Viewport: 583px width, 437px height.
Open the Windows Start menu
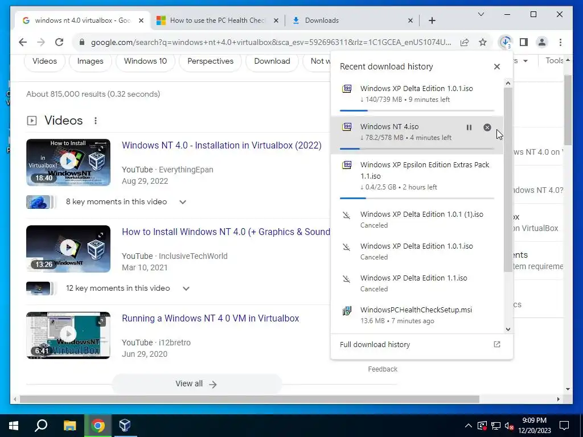[14, 426]
